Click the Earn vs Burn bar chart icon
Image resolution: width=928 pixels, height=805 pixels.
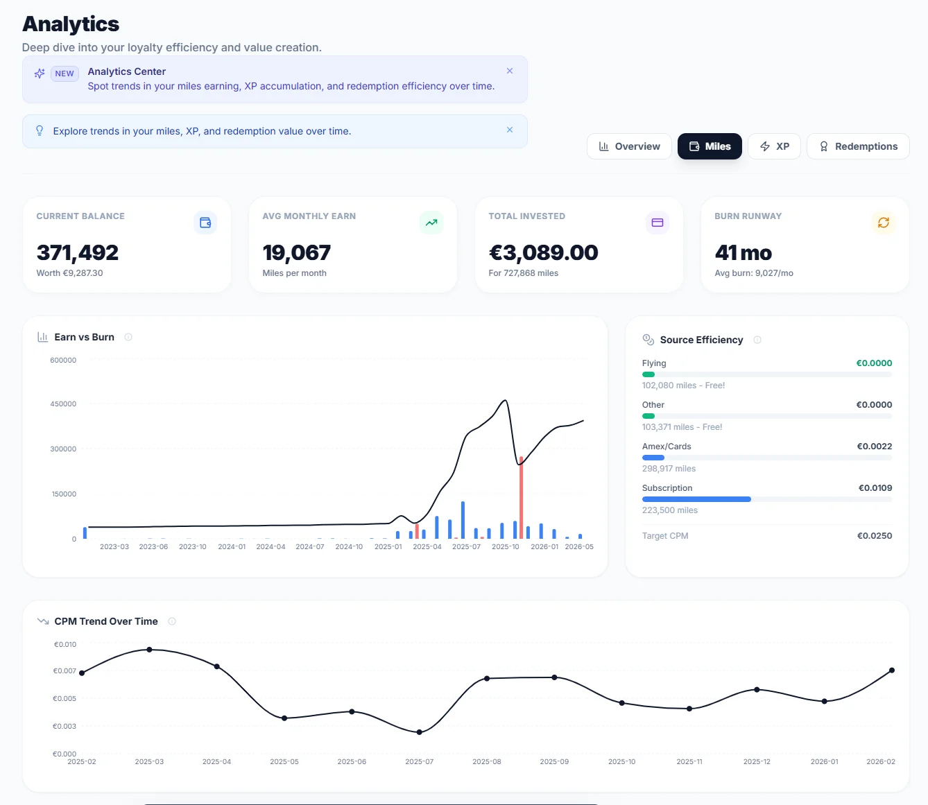pyautogui.click(x=42, y=337)
